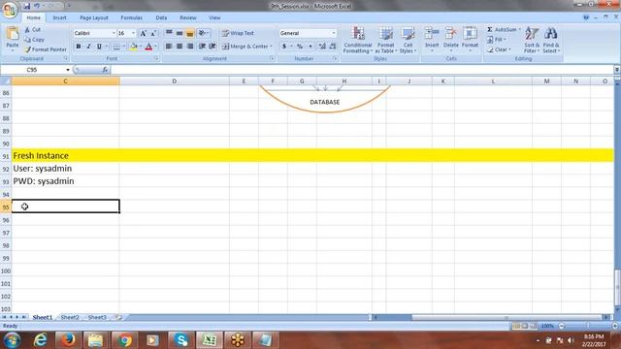Click Copy in the Clipboard group
Screen dimensions: 621x349
[x=34, y=40]
